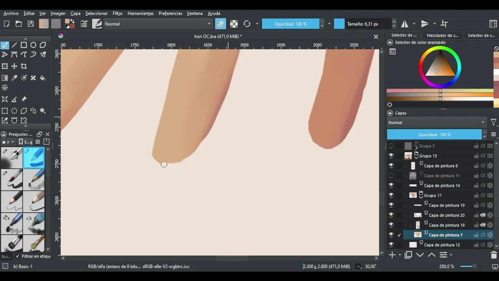499x281 pixels.
Task: Hide Capa de pintura 7 layer
Action: 391,235
